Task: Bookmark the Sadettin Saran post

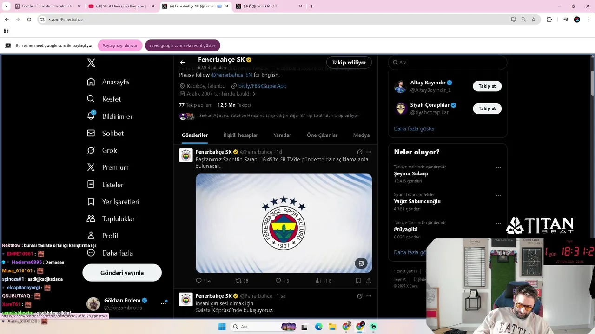Action: pyautogui.click(x=358, y=281)
